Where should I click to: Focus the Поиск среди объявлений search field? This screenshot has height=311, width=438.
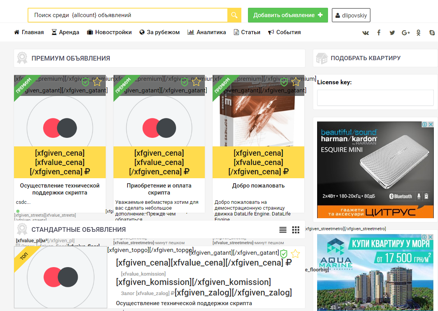pyautogui.click(x=127, y=15)
